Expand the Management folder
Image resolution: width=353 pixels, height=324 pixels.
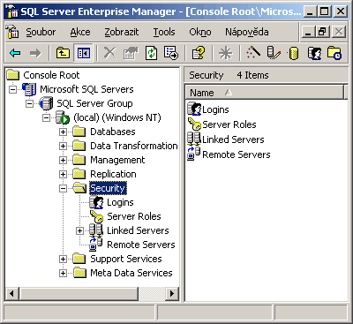click(x=63, y=160)
